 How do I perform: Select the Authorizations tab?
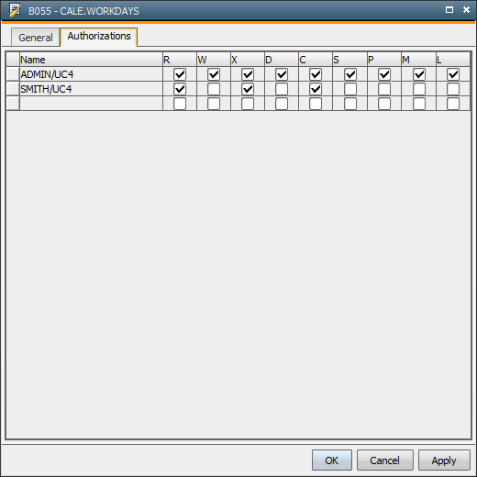tap(99, 37)
